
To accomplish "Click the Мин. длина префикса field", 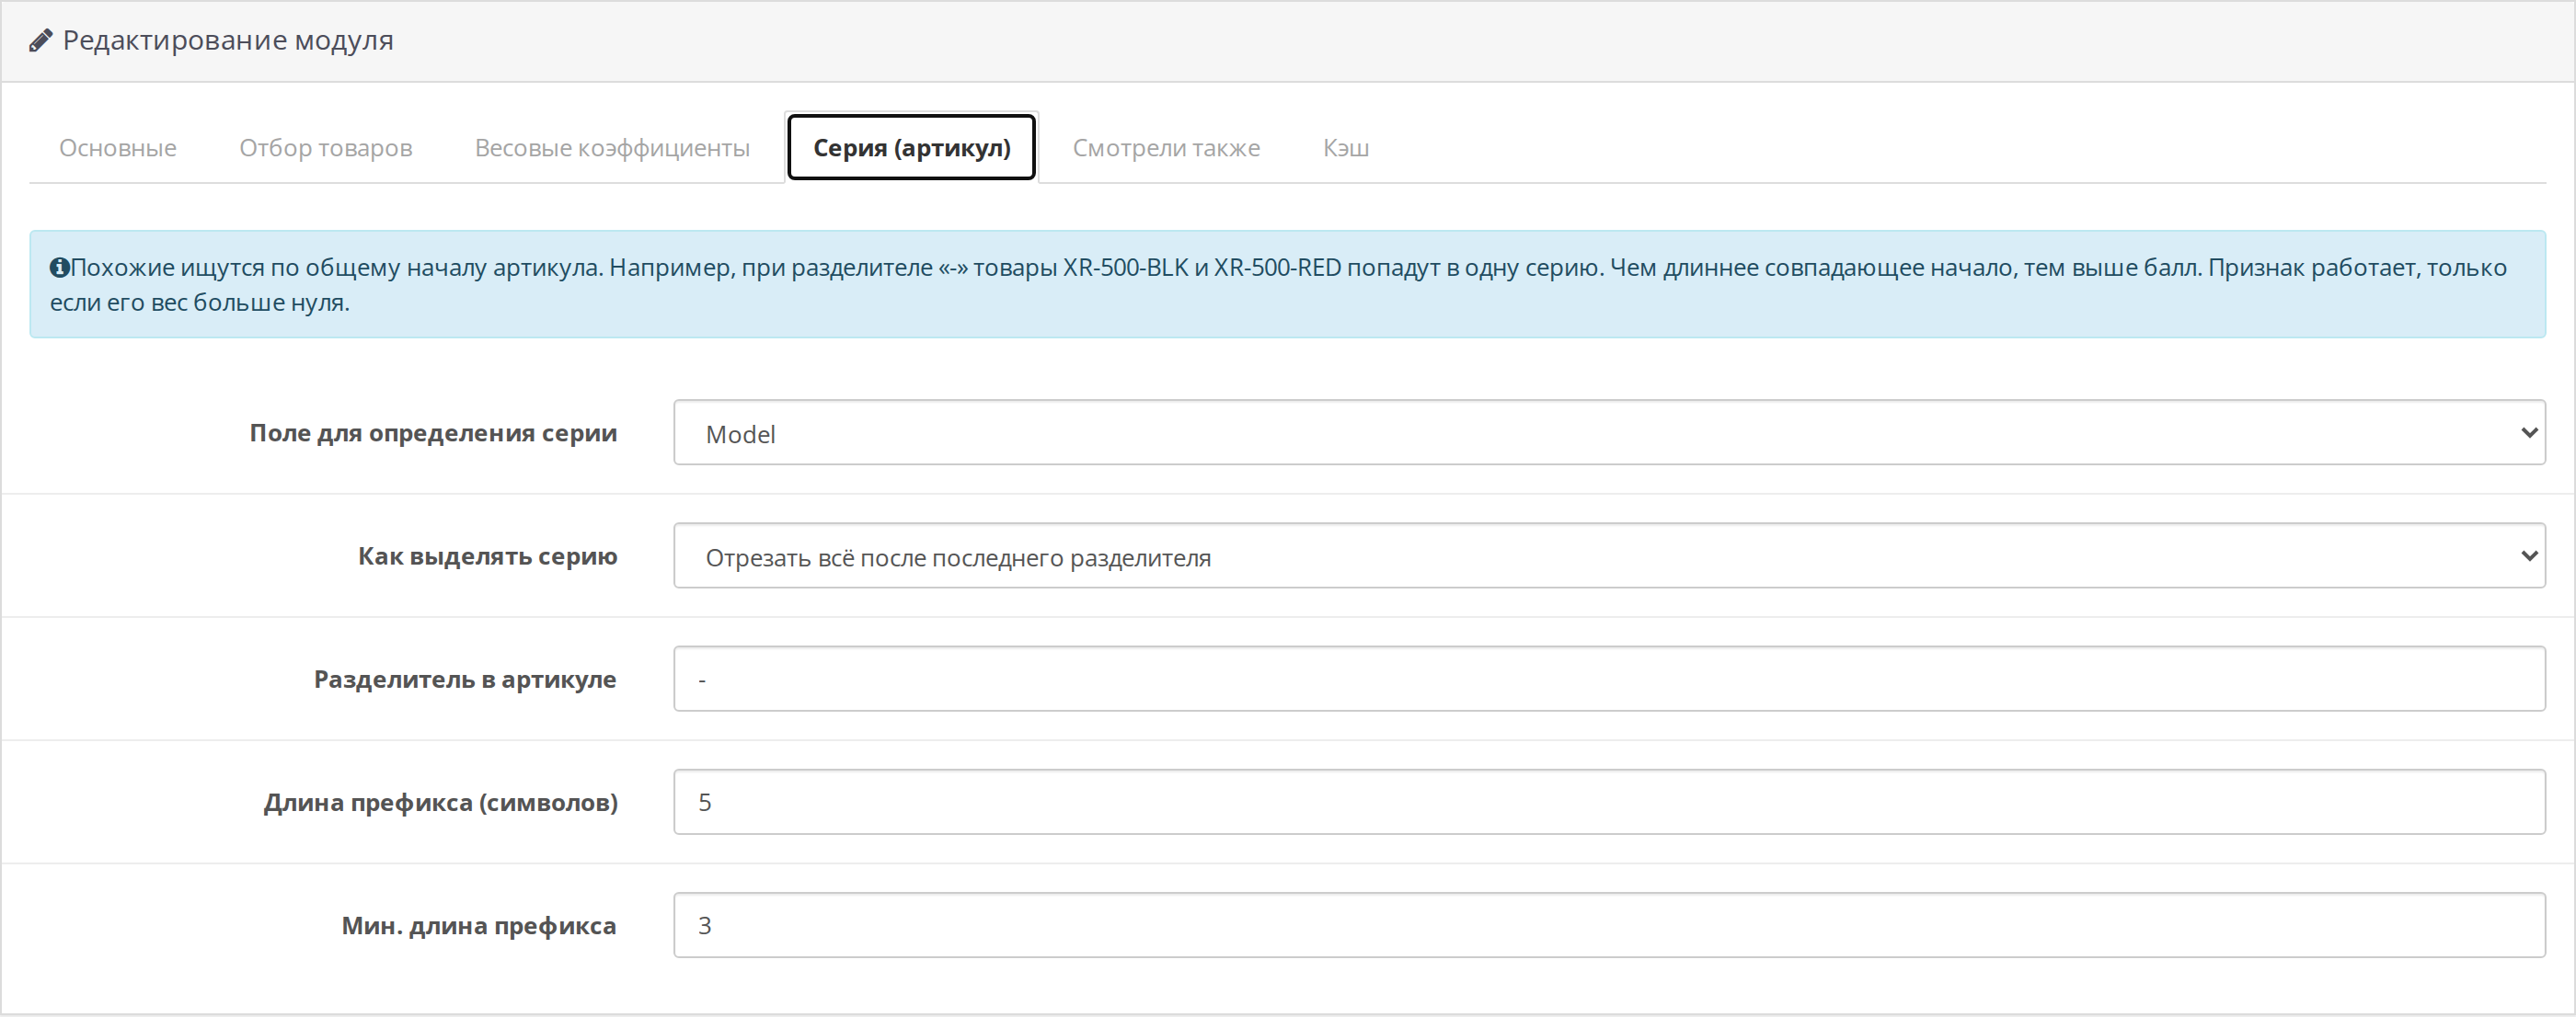I will pyautogui.click(x=1609, y=925).
